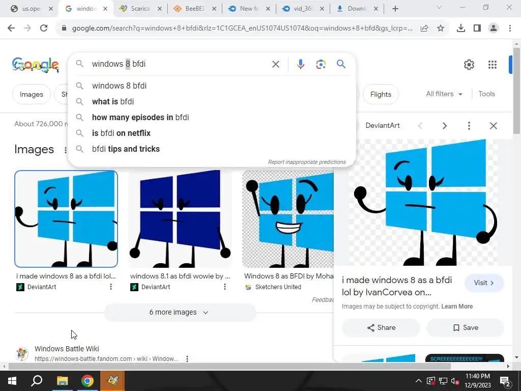Open the All filters dropdown
This screenshot has width=521, height=391.
pos(444,94)
